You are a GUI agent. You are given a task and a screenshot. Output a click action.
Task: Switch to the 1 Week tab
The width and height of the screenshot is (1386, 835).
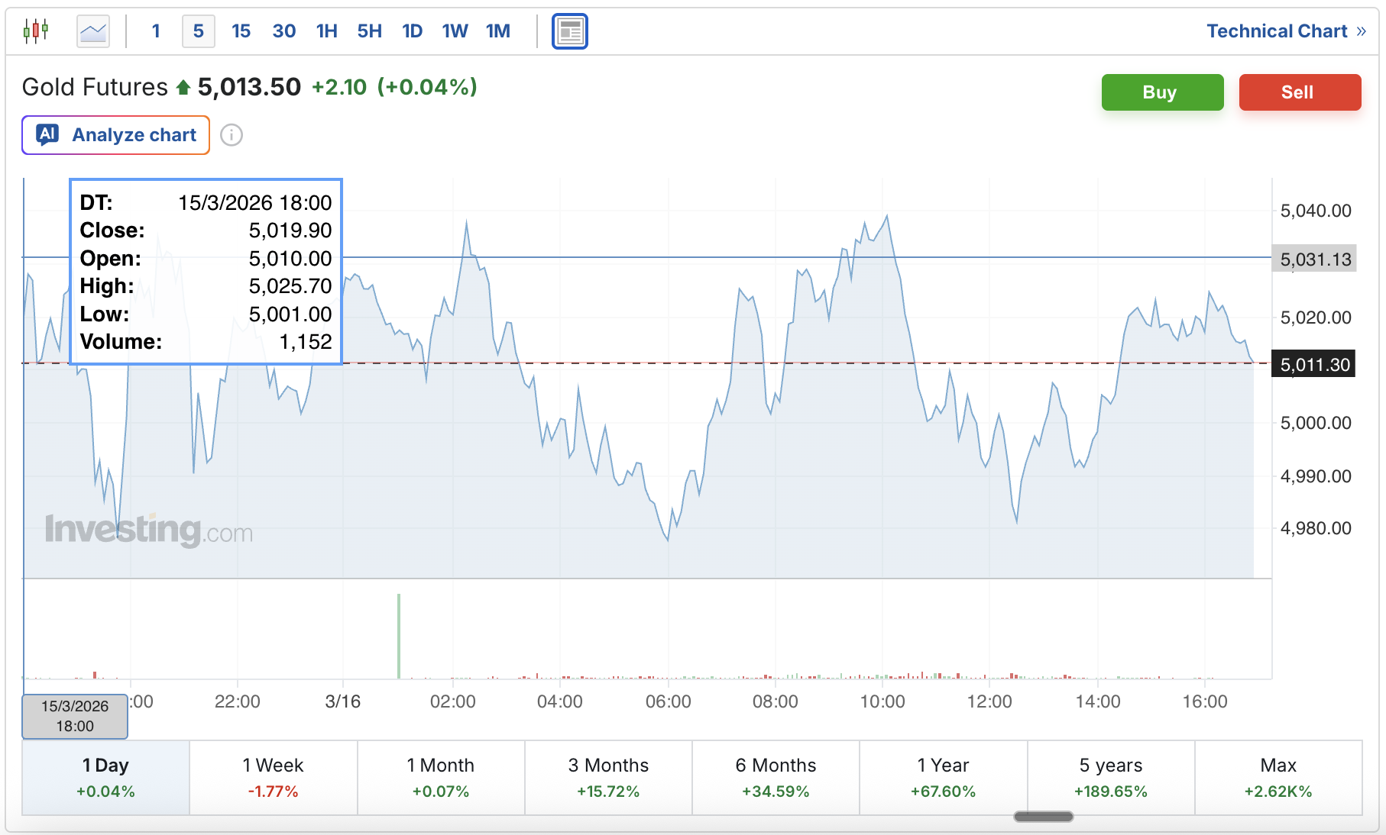pyautogui.click(x=273, y=777)
